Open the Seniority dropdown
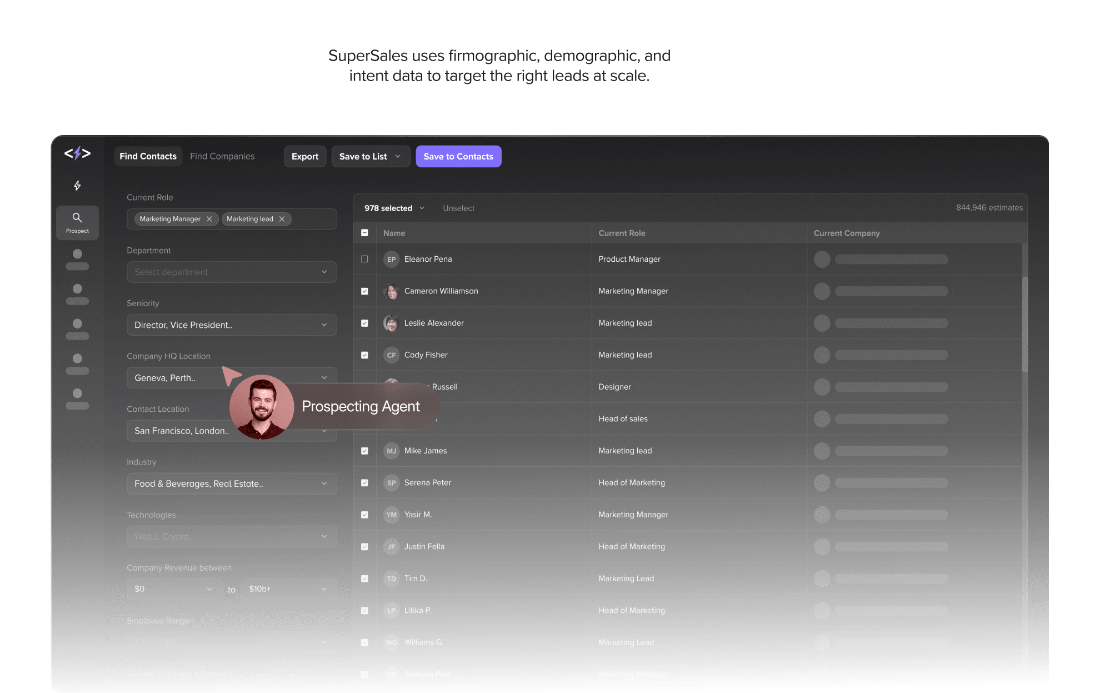 [x=232, y=325]
